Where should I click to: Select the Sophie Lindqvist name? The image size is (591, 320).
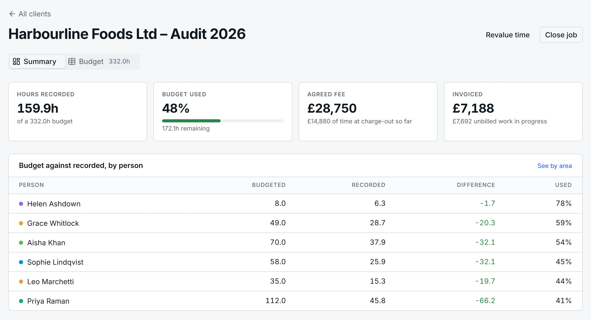coord(55,262)
